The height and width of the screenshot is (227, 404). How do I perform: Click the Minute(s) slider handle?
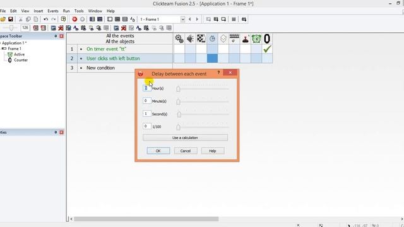pyautogui.click(x=178, y=102)
